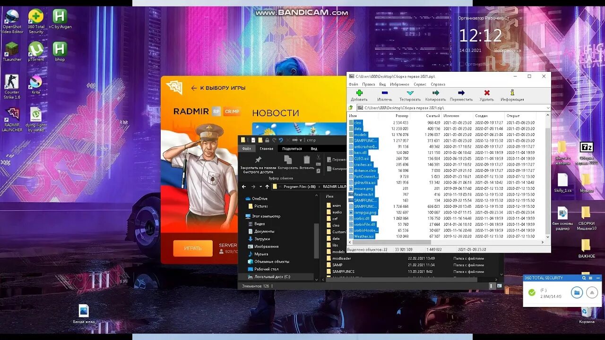Viewport: 605px width, 340px height.
Task: Click the Копировать (Copy) icon in 7-Zip
Action: pos(435,93)
